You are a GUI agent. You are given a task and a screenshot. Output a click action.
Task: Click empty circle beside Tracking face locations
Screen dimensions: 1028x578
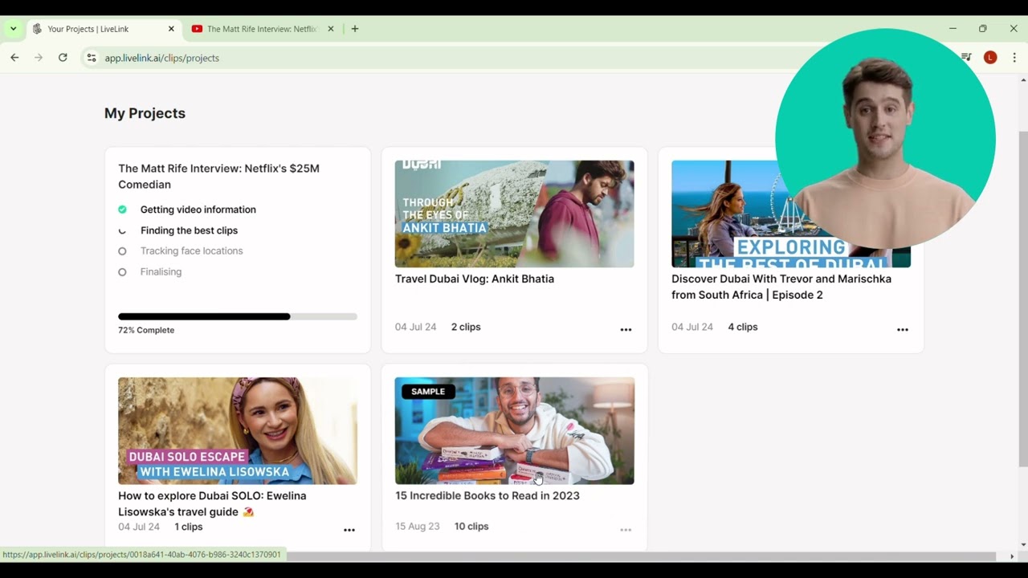122,251
